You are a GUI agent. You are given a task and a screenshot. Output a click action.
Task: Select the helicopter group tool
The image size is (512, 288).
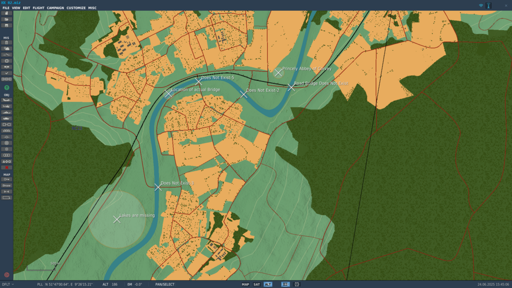(x=7, y=106)
